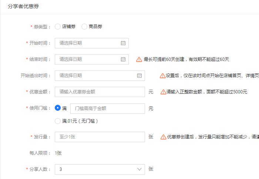Click the calendar icon in 结束时间 field
Viewport: 259px width, 179px height.
(x=123, y=59)
